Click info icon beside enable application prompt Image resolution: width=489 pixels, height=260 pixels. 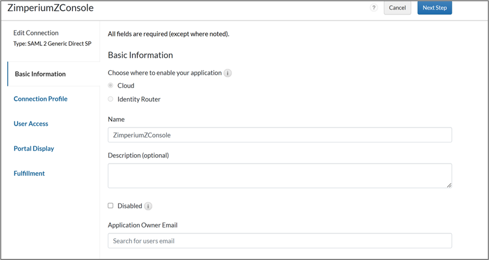point(228,73)
